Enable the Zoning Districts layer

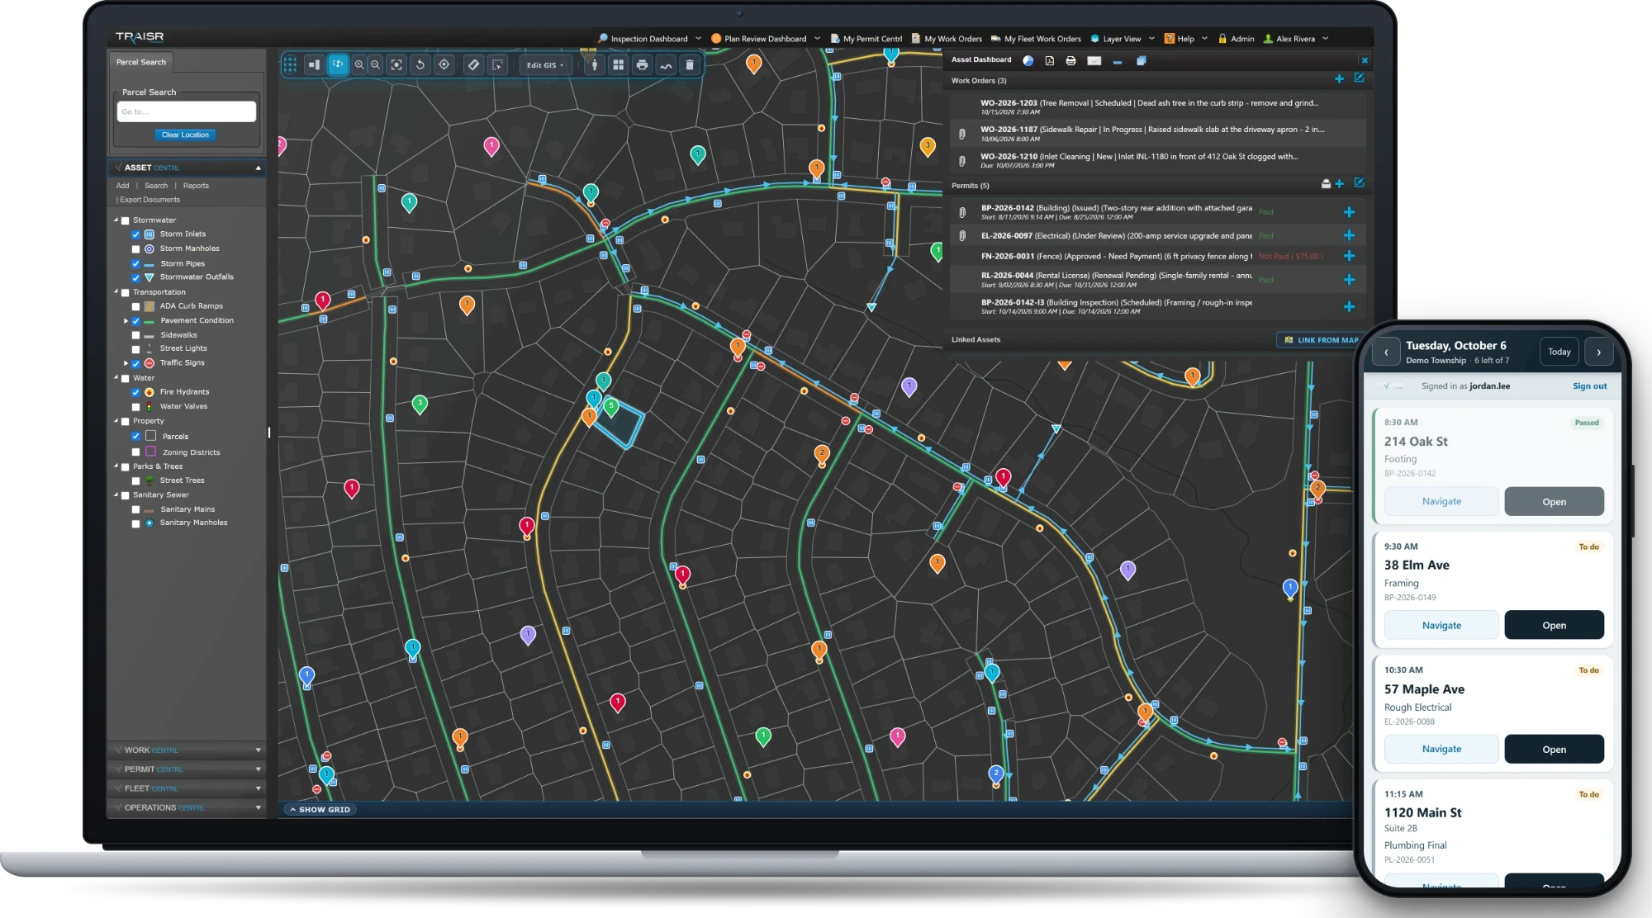[x=136, y=452]
